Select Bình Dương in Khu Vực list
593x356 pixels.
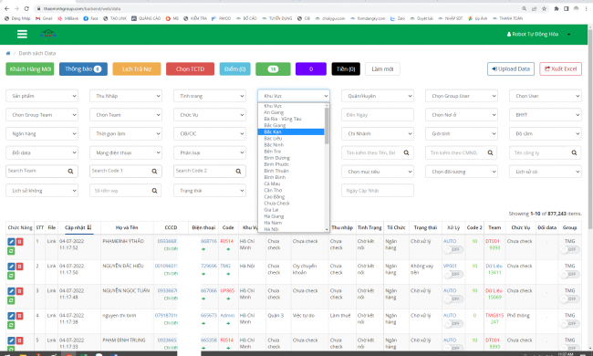[291, 158]
